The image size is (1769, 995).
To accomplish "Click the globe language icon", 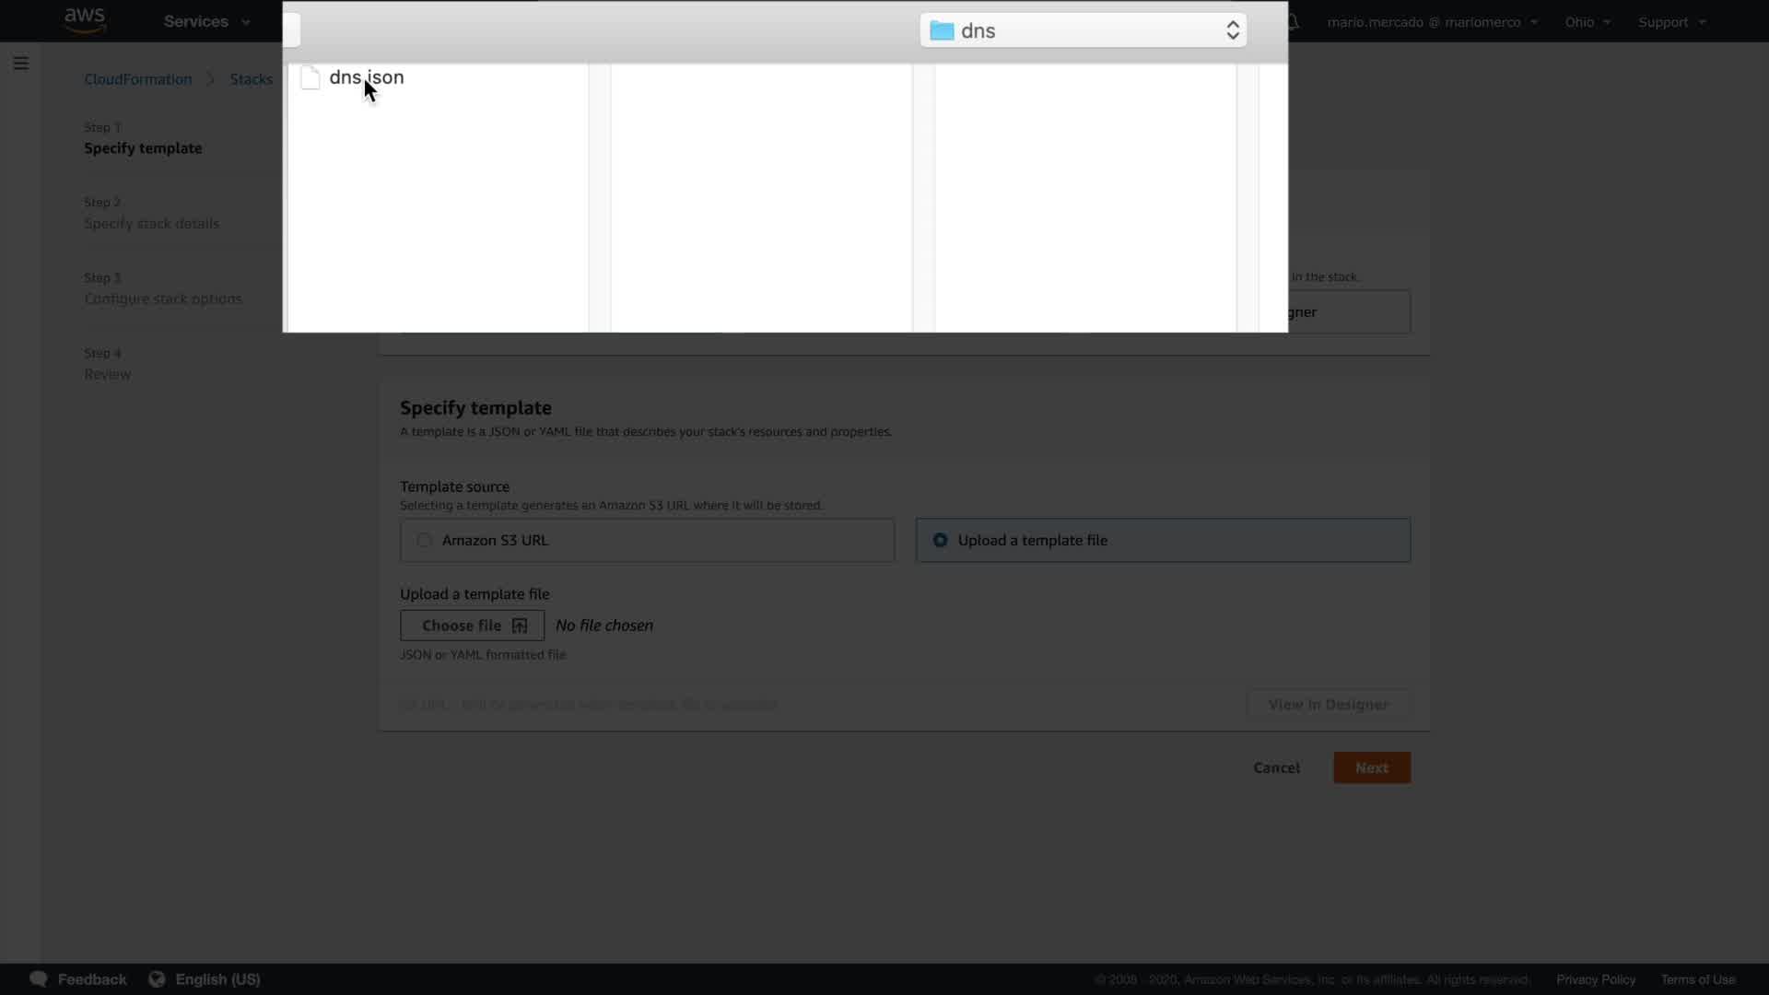I will click(157, 979).
